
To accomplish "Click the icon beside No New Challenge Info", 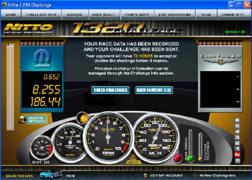I will click(x=195, y=175).
